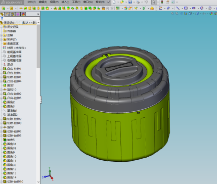This screenshot has width=217, height=184.
Task: Select the Line sketch tool
Action: [x=178, y=8]
